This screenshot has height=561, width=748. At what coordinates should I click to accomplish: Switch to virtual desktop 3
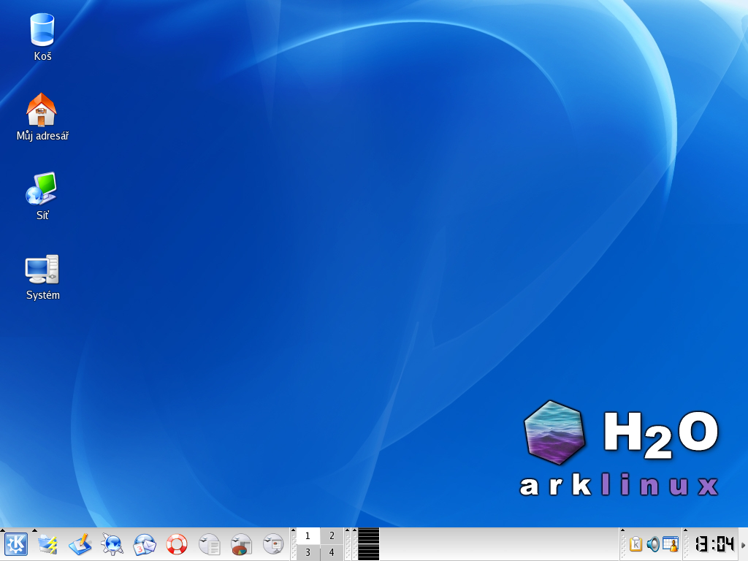[x=308, y=552]
